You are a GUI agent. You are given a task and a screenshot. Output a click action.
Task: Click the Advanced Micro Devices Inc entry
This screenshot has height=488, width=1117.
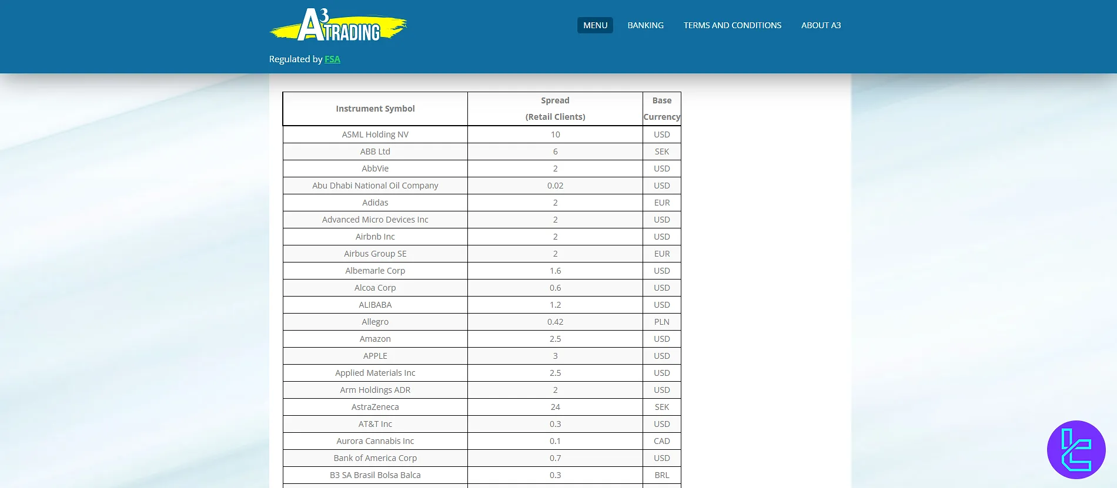(x=375, y=220)
